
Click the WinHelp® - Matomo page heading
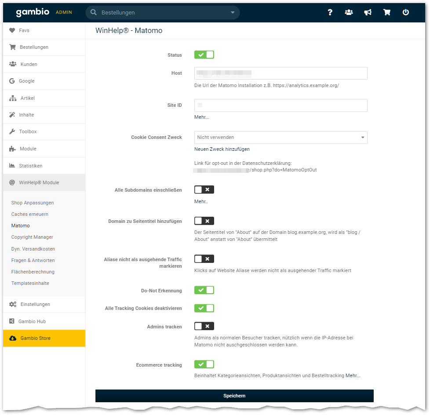[129, 30]
